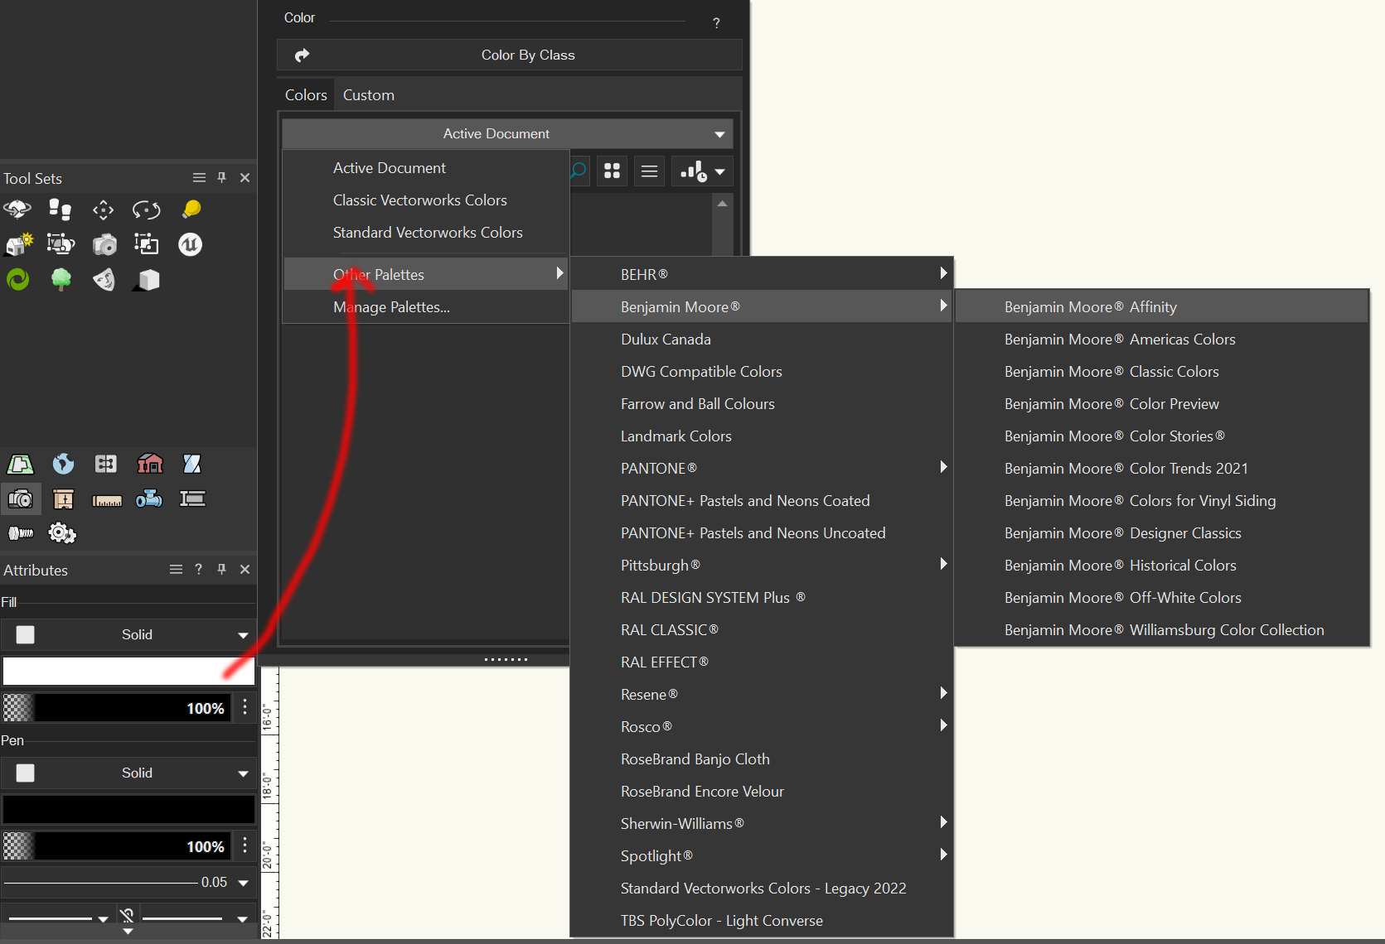Select the Unreal Engine logo tool
1385x944 pixels.
coord(190,244)
